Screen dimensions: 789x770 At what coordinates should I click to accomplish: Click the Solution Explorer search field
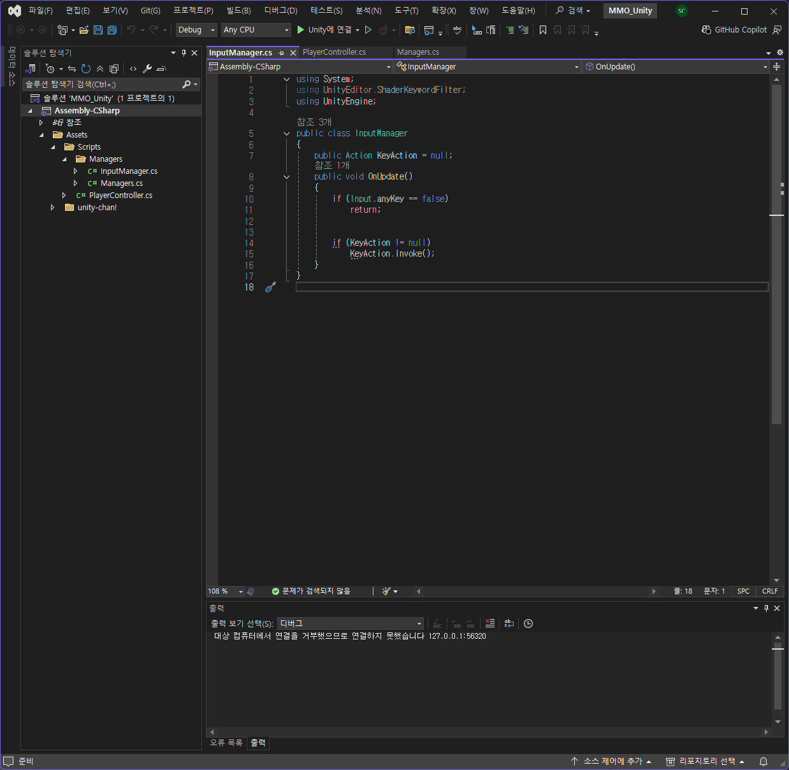click(102, 85)
